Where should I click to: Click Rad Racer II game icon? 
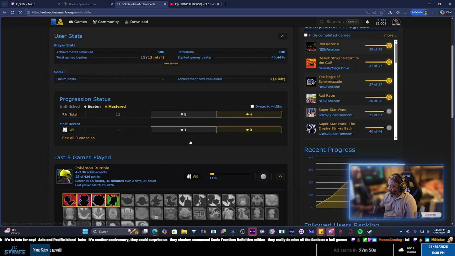(311, 47)
